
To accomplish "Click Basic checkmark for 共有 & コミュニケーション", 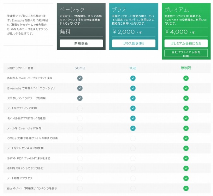I will coord(80,88).
